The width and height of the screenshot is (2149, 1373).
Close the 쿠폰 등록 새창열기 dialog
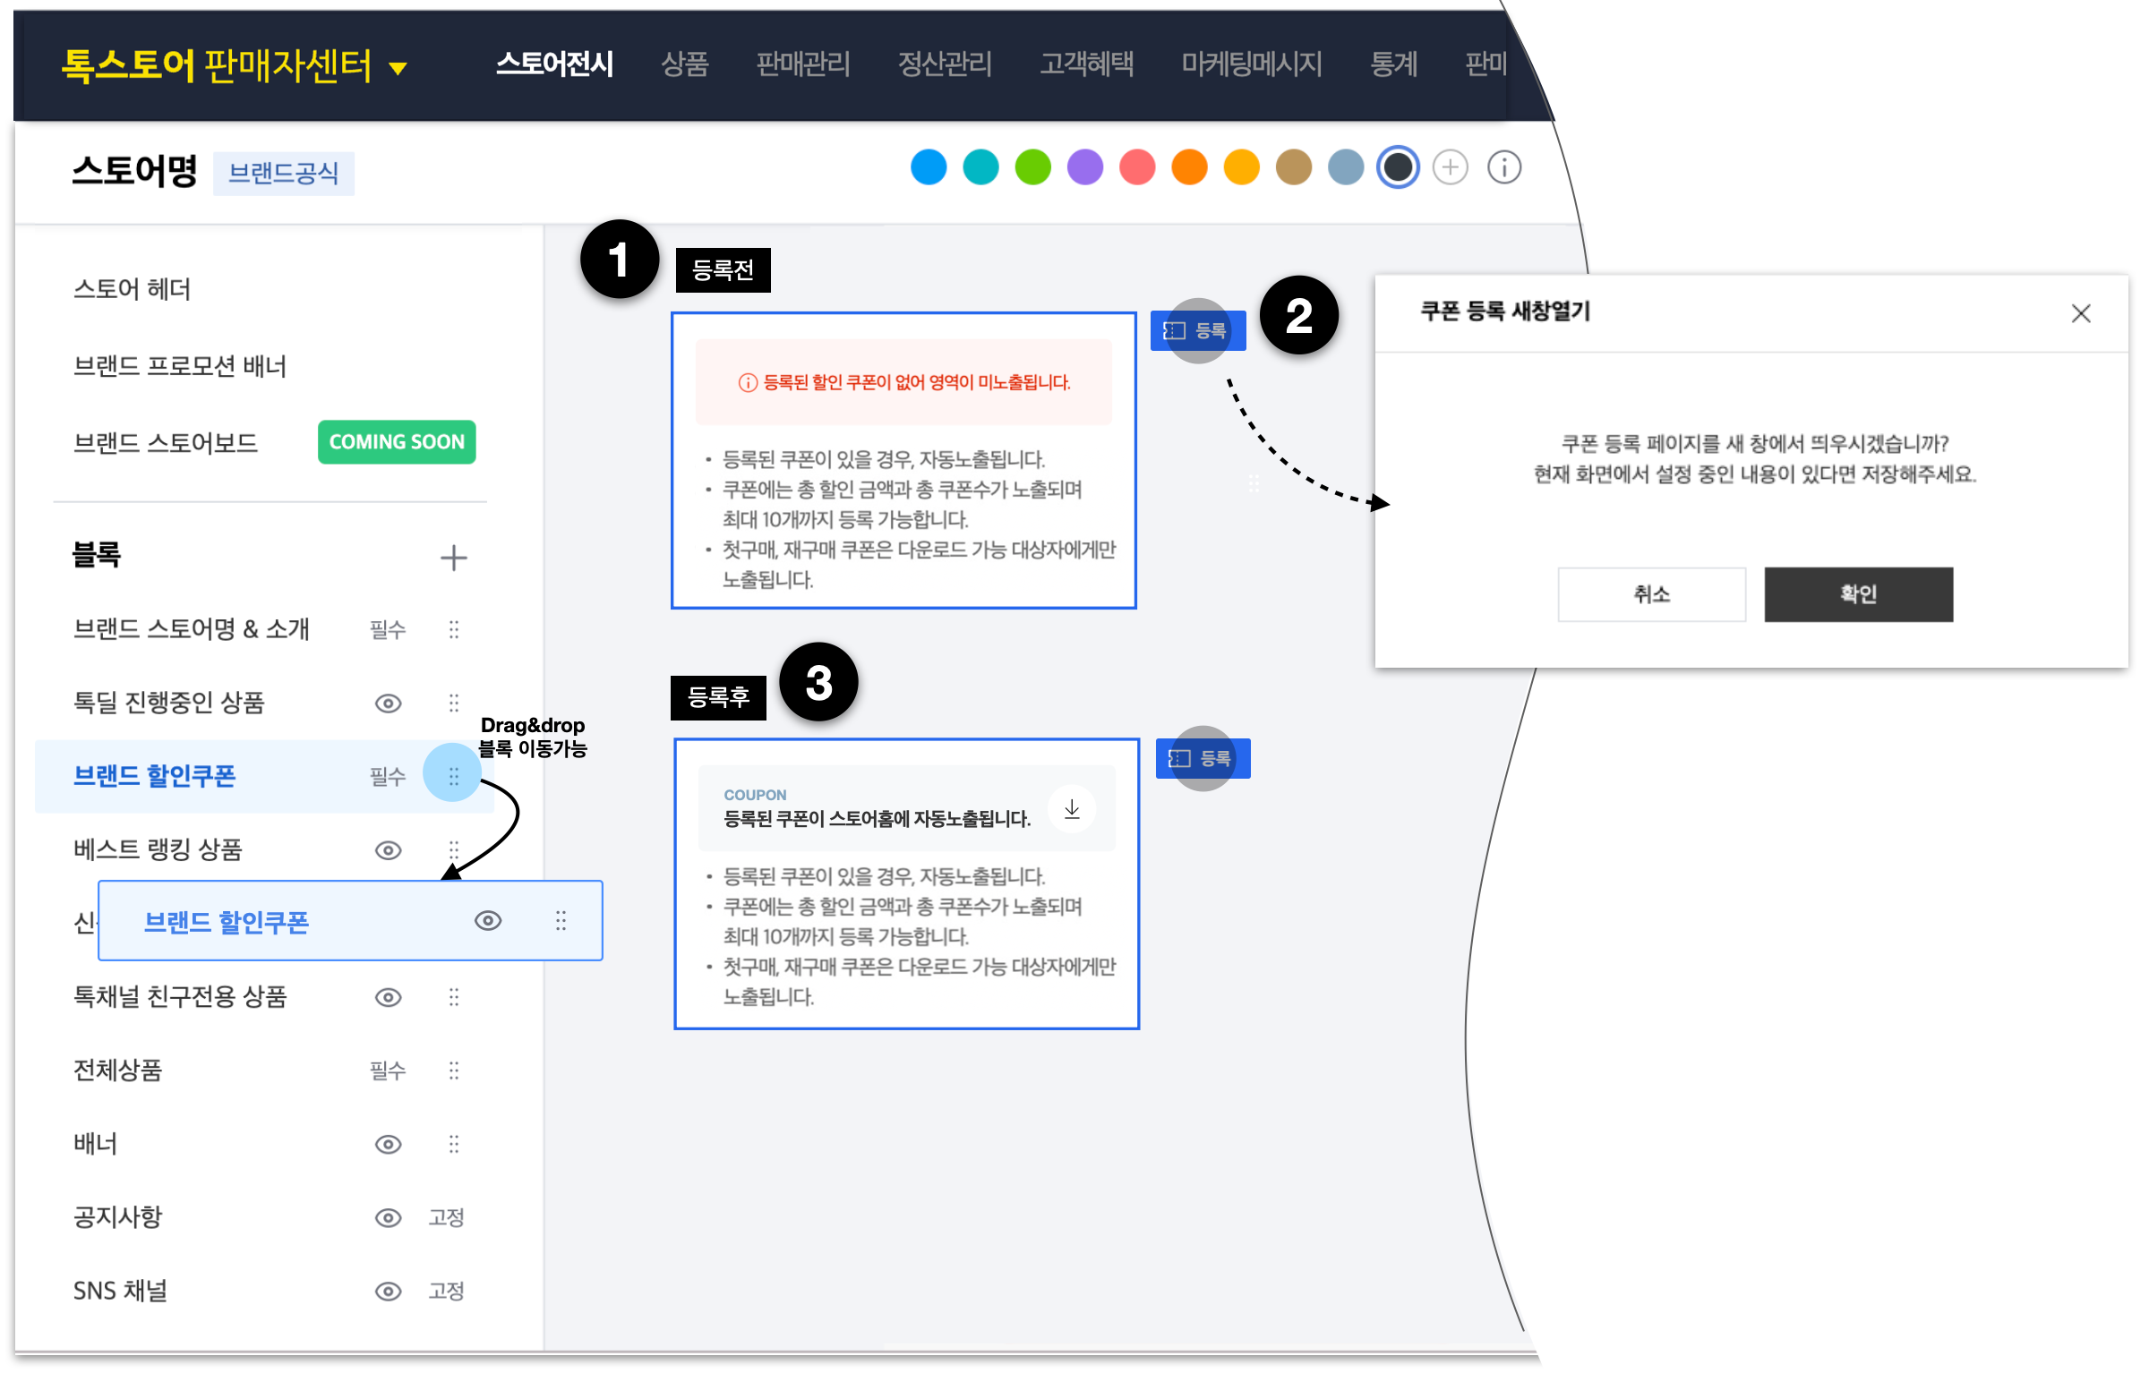pyautogui.click(x=2080, y=313)
